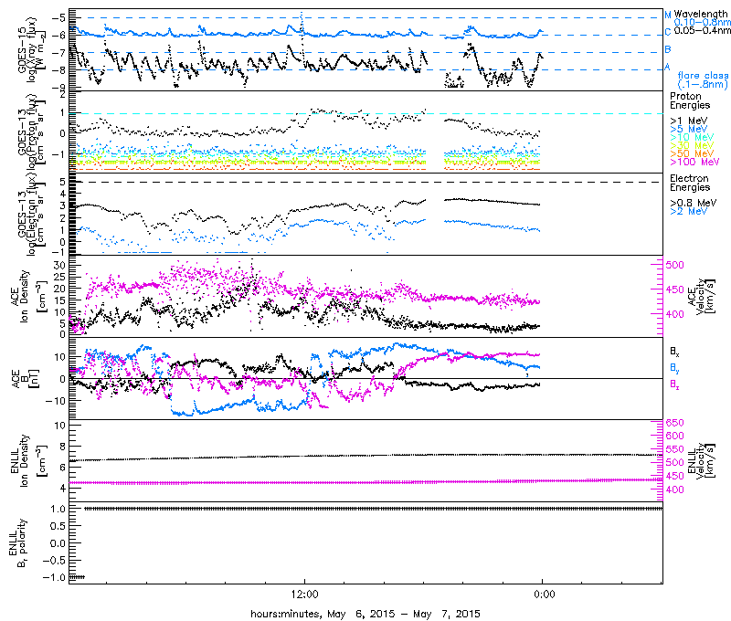Click the '12:00' time axis label
731x621 pixels.
tap(304, 595)
